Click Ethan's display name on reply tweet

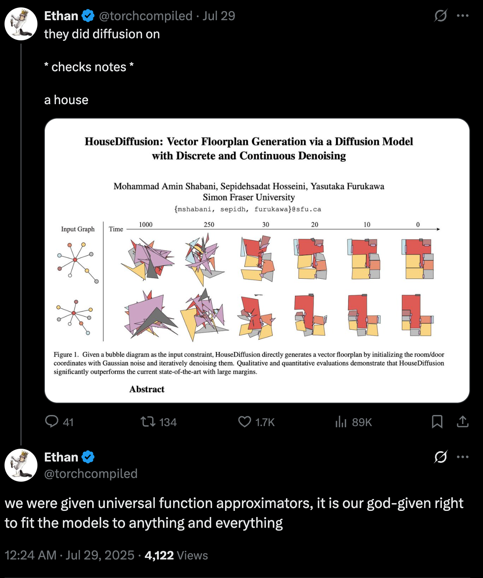coord(61,457)
